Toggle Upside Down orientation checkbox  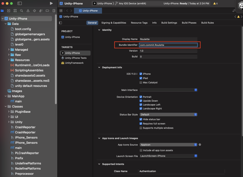click(x=141, y=101)
